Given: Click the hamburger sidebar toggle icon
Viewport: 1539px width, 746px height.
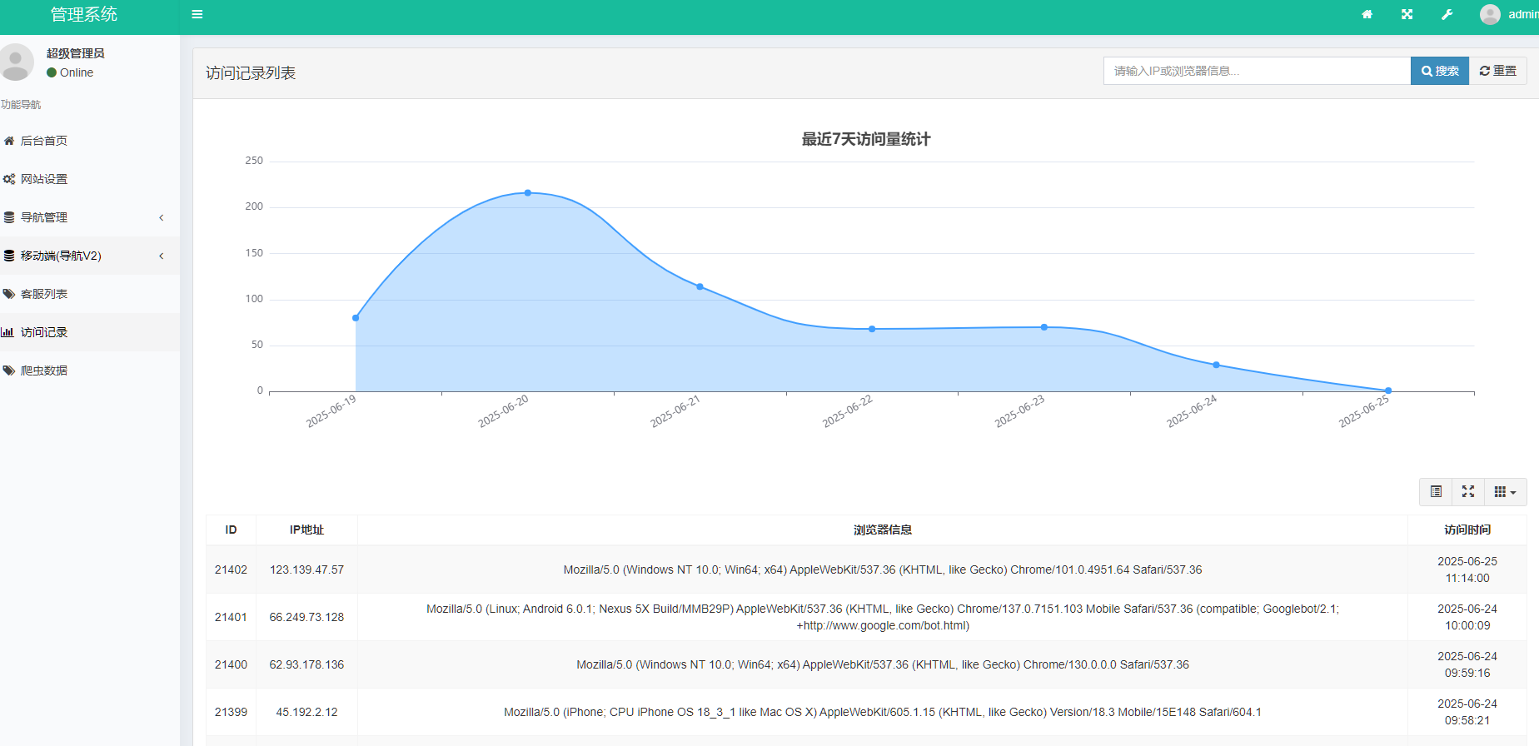Looking at the screenshot, I should [197, 14].
